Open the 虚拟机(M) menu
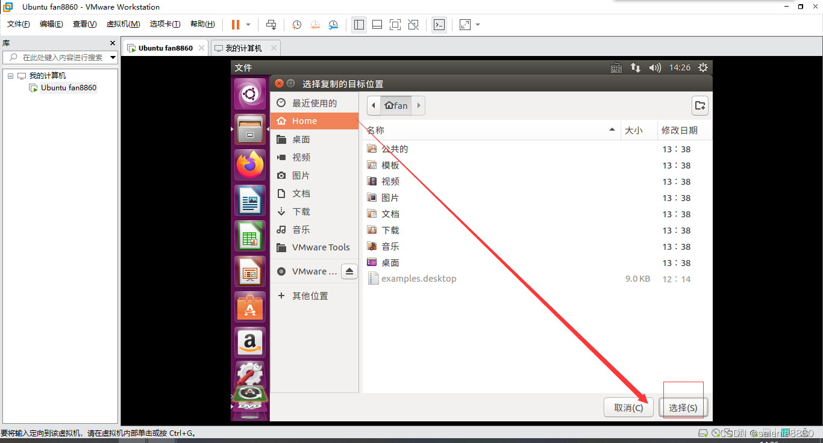 coord(123,24)
